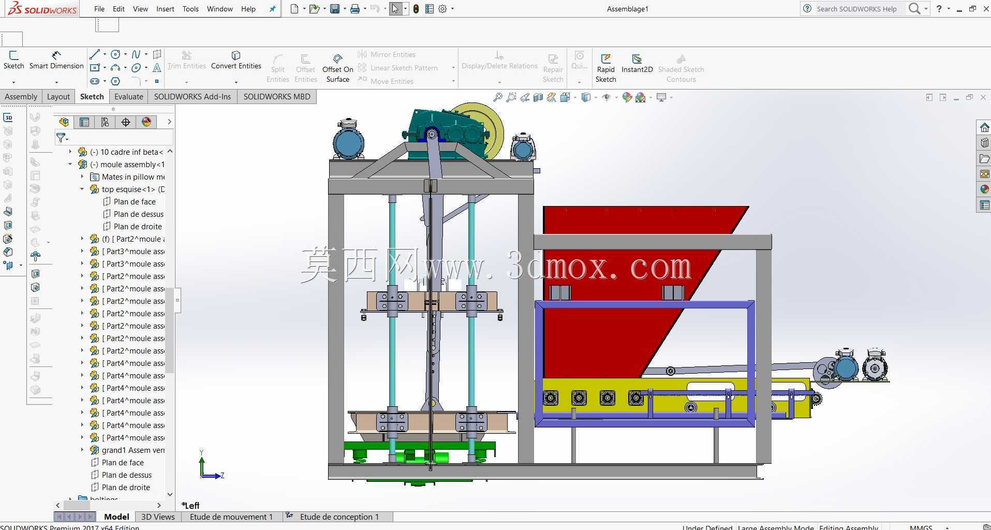Screen dimensions: 991x530
Task: Open Hide/Show Items dropdown arrow
Action: tap(616, 97)
